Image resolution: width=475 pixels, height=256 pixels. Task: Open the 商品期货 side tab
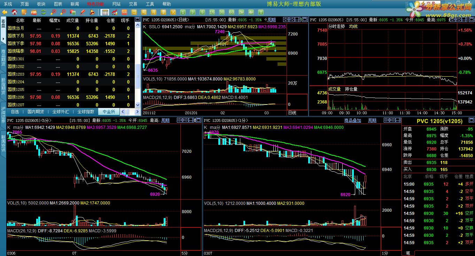pyautogui.click(x=3, y=57)
